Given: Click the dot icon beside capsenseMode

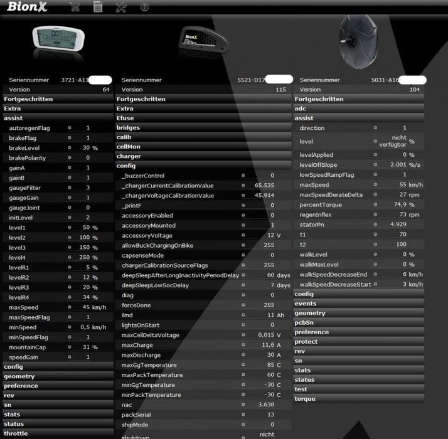Looking at the screenshot, I should point(243,255).
